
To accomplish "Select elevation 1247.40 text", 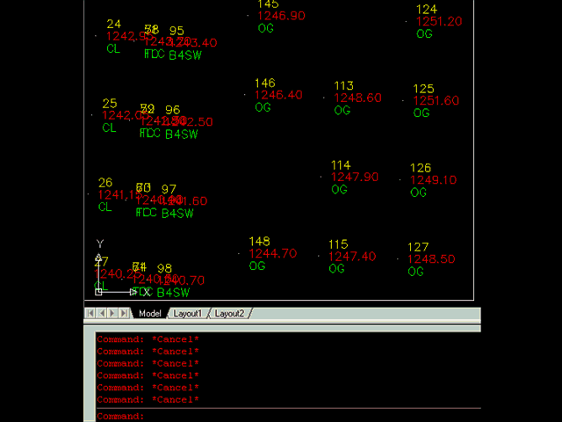I will click(x=352, y=257).
